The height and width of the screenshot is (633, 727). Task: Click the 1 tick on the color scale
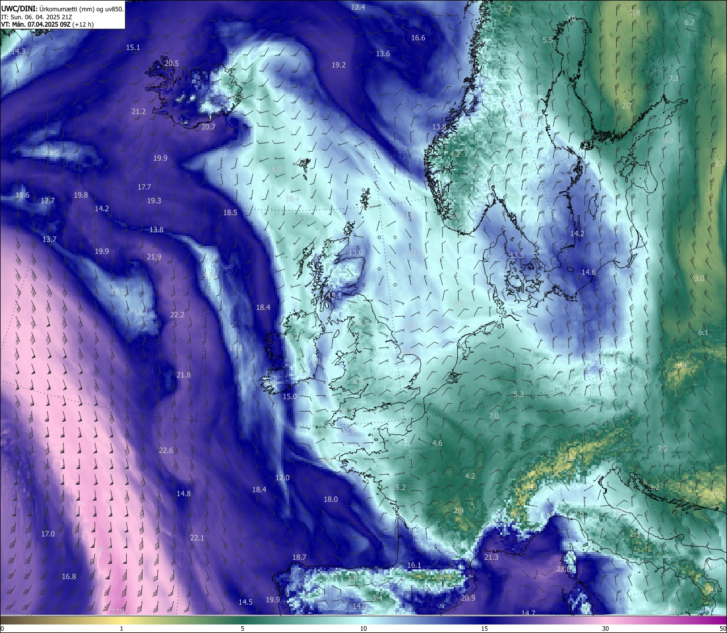coord(122,628)
